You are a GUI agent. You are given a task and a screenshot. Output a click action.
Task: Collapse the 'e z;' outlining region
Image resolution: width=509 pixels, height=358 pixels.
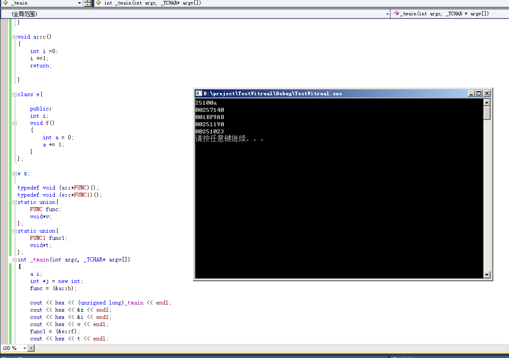pos(14,173)
